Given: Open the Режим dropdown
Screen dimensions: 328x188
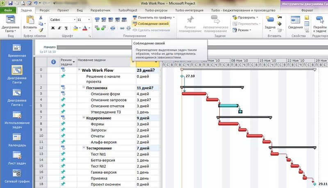Looking at the screenshot, I should click(x=242, y=30).
